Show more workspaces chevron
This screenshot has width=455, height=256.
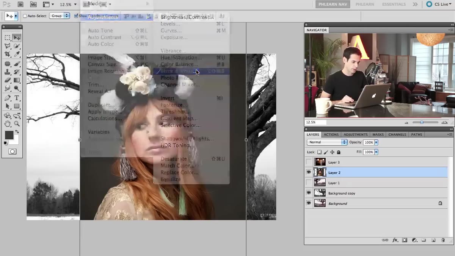(x=415, y=4)
